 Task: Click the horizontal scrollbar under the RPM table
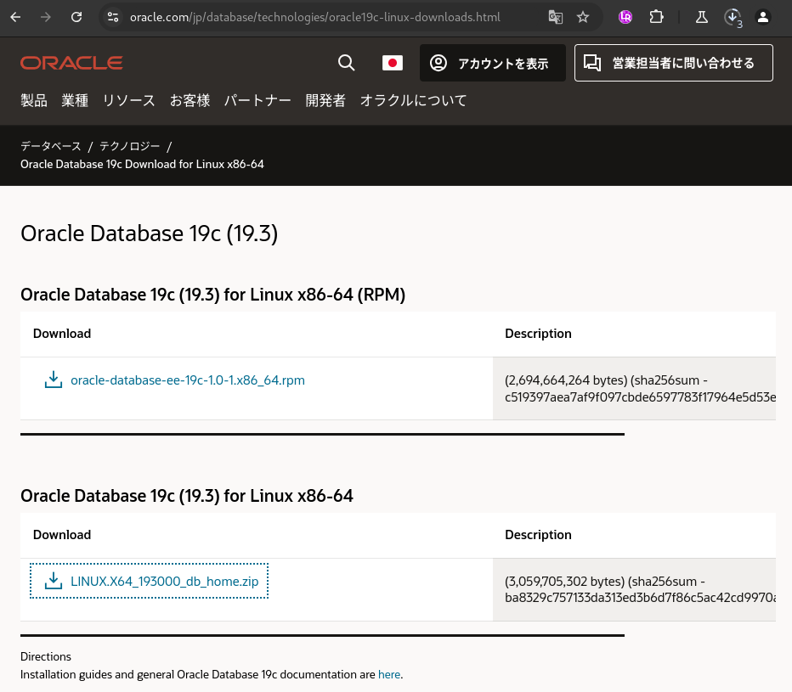[x=322, y=434]
